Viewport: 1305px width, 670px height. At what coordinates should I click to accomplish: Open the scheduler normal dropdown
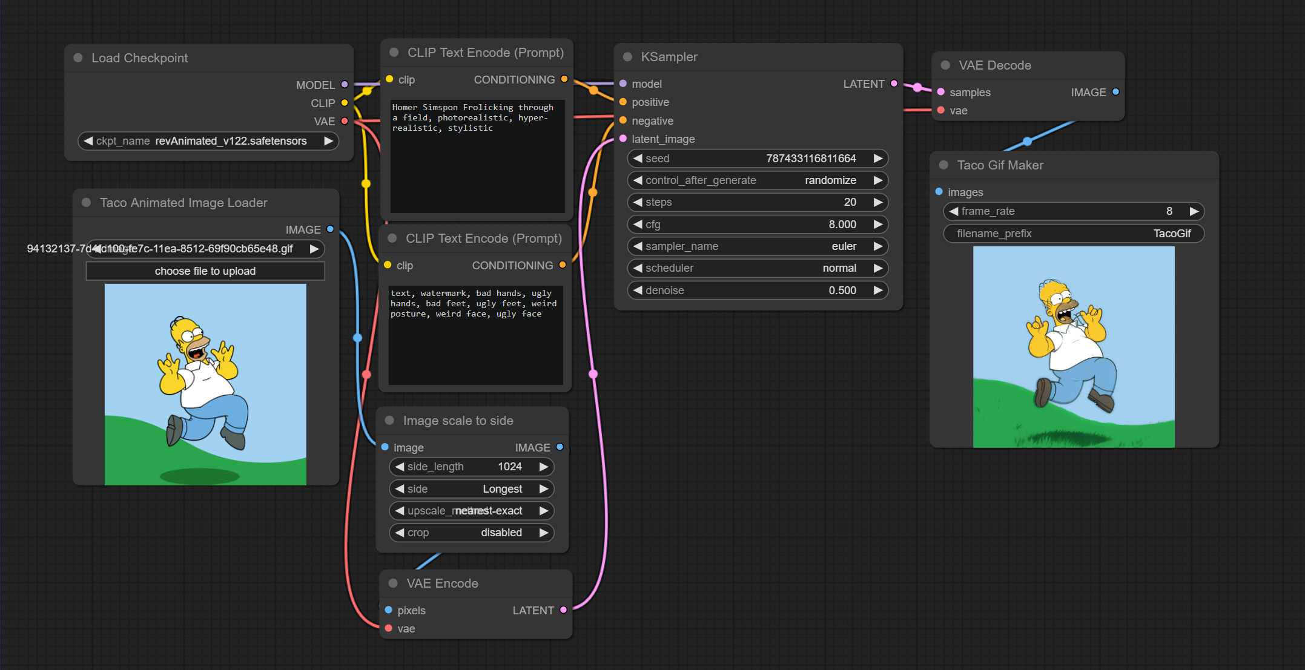click(x=757, y=268)
